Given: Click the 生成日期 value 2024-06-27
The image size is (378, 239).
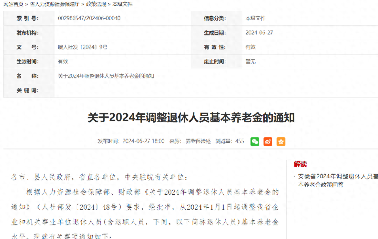Looking at the screenshot, I should [259, 33].
